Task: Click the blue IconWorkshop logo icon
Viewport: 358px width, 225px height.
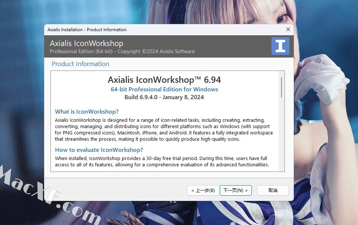Action: pos(280,46)
